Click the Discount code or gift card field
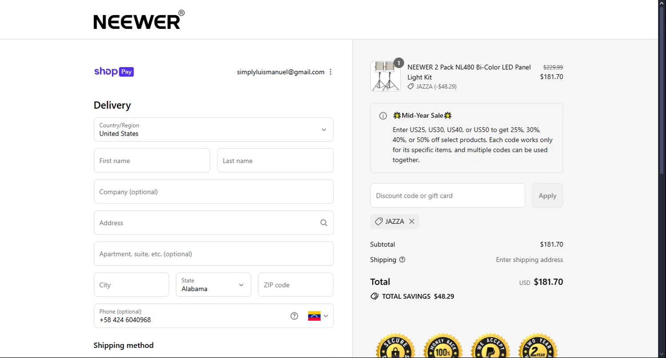The image size is (666, 358). 448,195
